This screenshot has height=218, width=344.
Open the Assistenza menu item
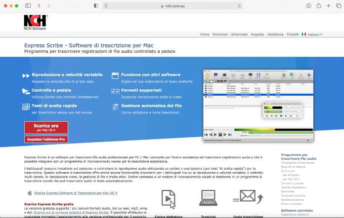click(x=275, y=35)
